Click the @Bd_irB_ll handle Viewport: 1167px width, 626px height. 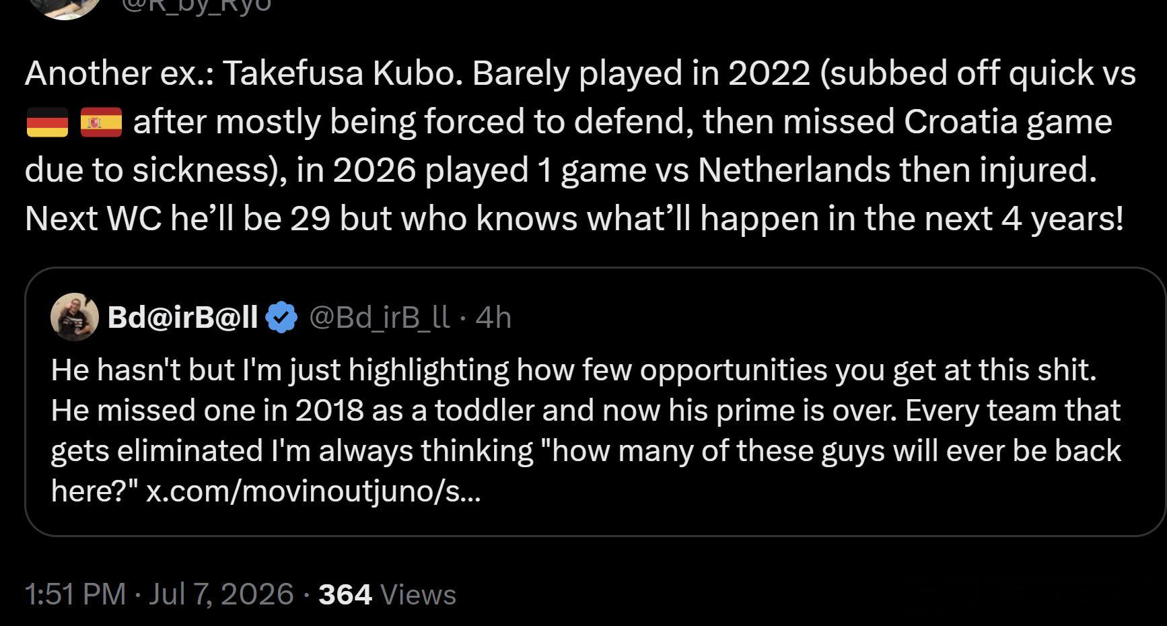click(x=380, y=317)
